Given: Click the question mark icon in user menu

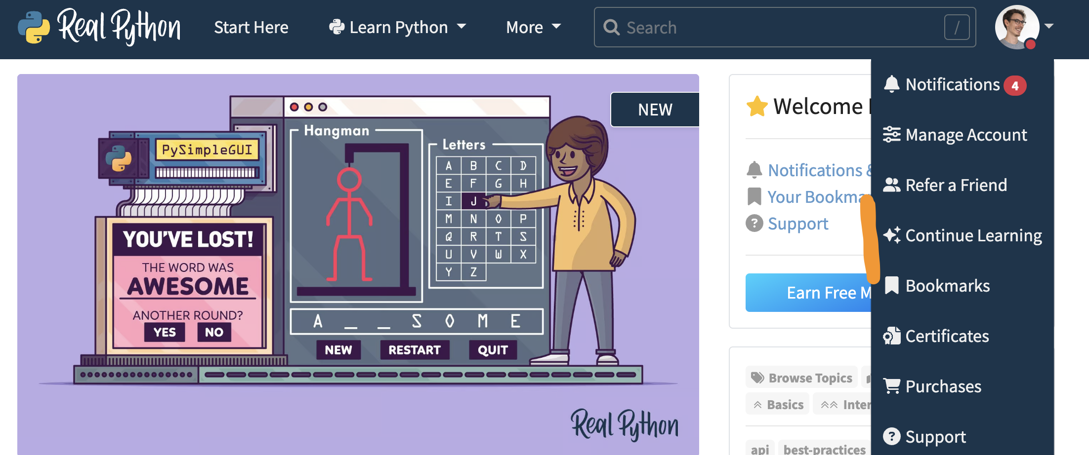Looking at the screenshot, I should [x=891, y=436].
